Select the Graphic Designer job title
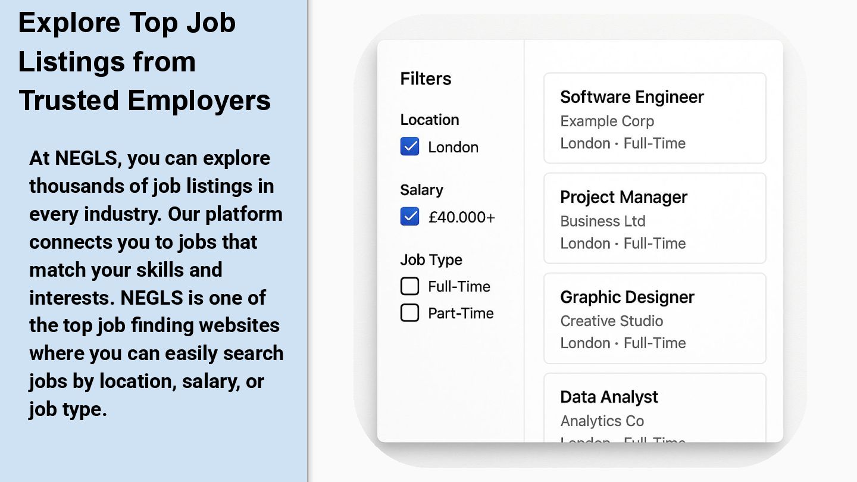 tap(627, 297)
